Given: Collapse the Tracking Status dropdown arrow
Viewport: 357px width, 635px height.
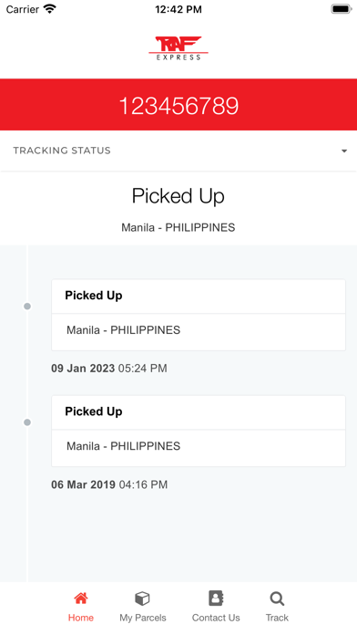Looking at the screenshot, I should 344,151.
